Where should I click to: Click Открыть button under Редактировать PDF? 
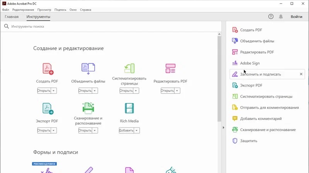tap(168, 91)
